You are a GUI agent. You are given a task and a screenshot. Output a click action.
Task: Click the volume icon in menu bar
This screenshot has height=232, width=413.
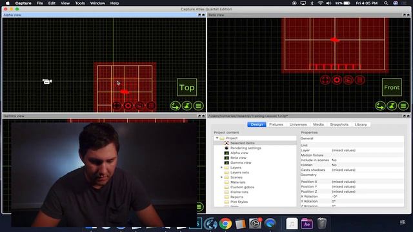tap(328, 3)
